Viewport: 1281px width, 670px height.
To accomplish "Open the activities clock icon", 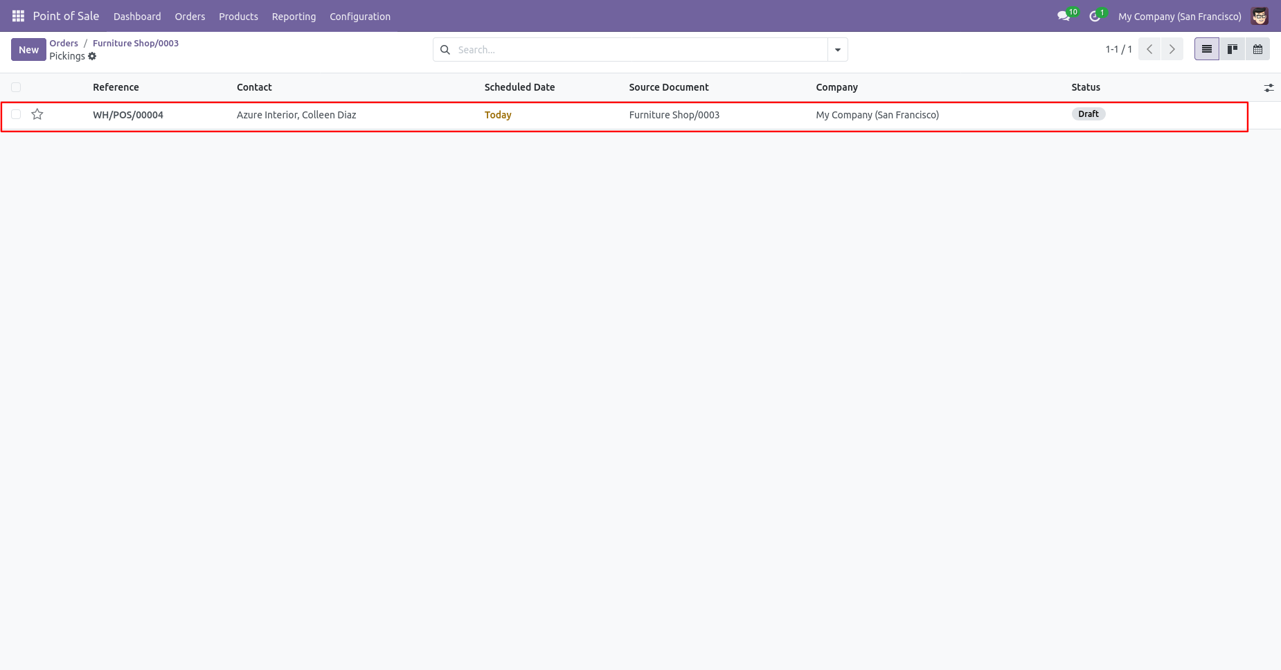I will (1095, 16).
